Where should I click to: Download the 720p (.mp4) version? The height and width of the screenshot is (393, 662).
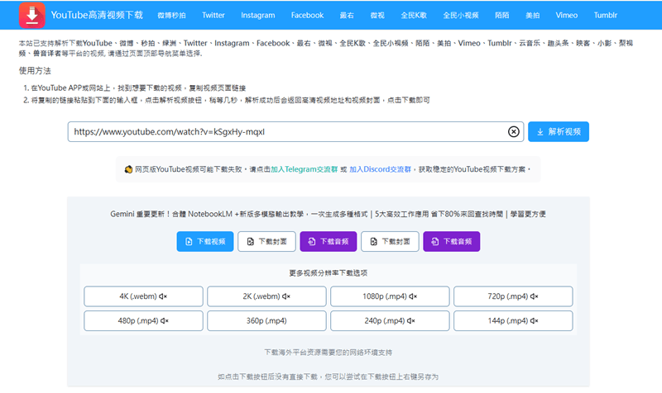[513, 296]
